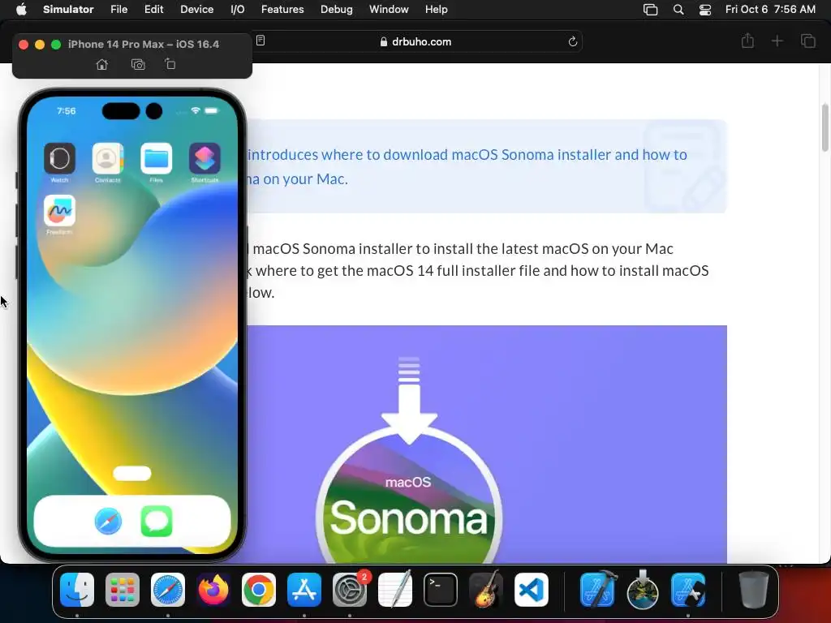Open the Apple menu
831x623 pixels.
point(21,10)
